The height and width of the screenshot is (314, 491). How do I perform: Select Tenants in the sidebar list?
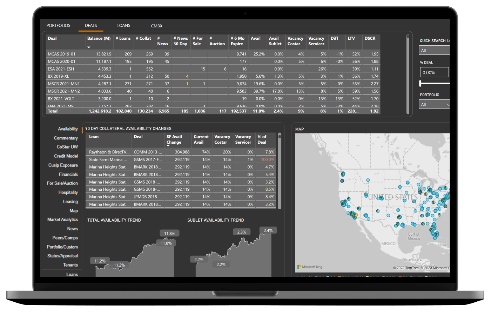click(x=70, y=265)
